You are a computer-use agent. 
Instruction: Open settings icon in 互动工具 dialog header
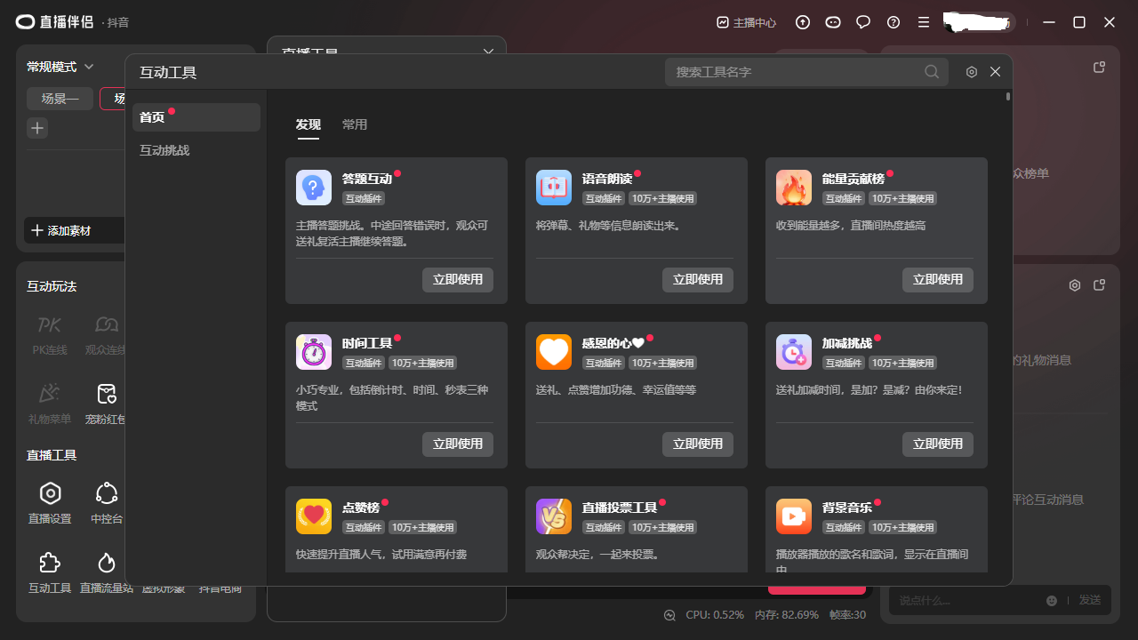[972, 72]
